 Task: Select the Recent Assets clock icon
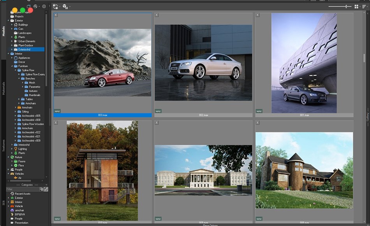click(x=12, y=194)
